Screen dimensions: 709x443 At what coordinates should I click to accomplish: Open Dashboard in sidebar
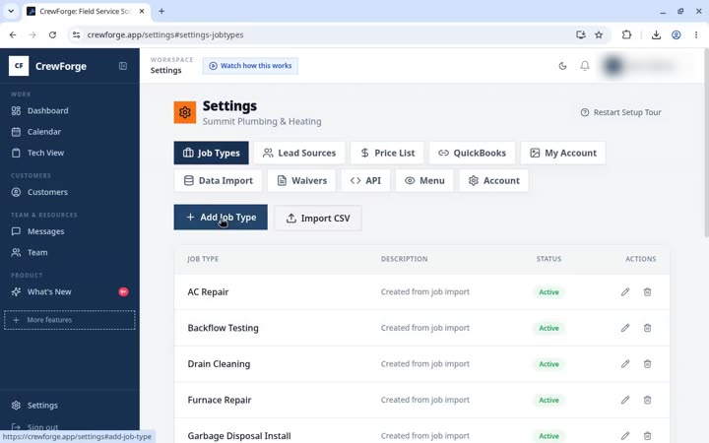(x=70, y=110)
